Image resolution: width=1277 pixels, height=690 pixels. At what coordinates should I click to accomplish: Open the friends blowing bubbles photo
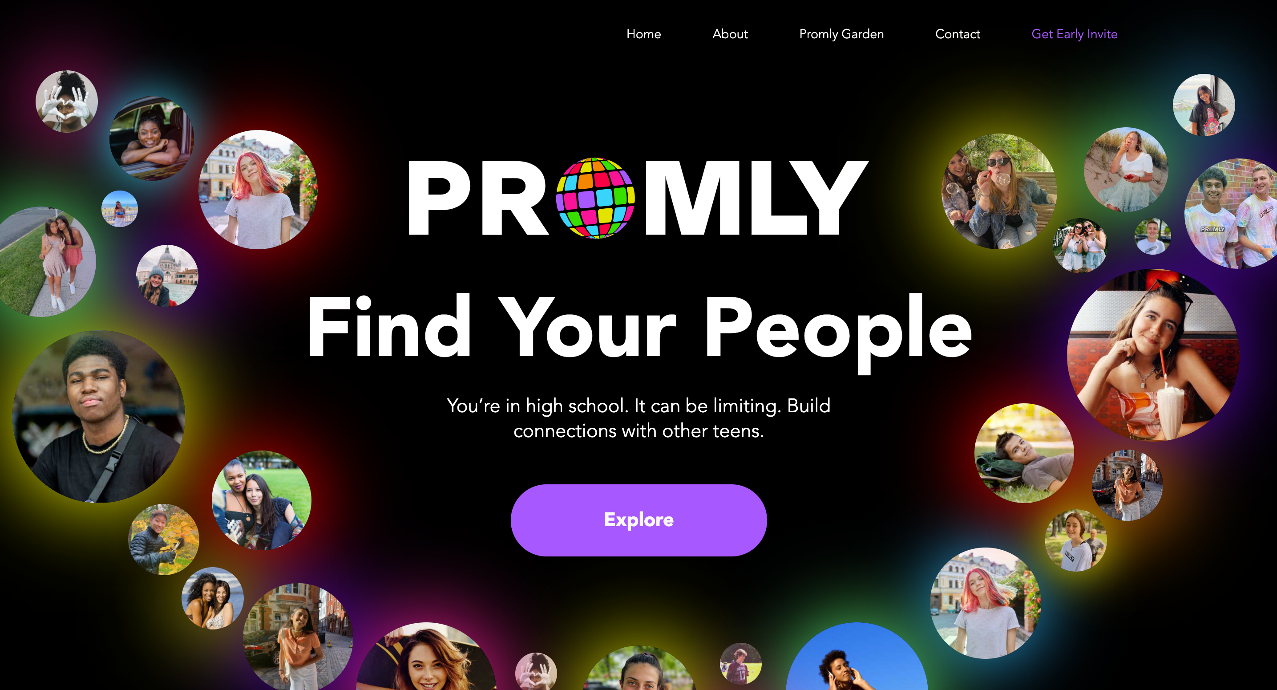click(x=999, y=191)
